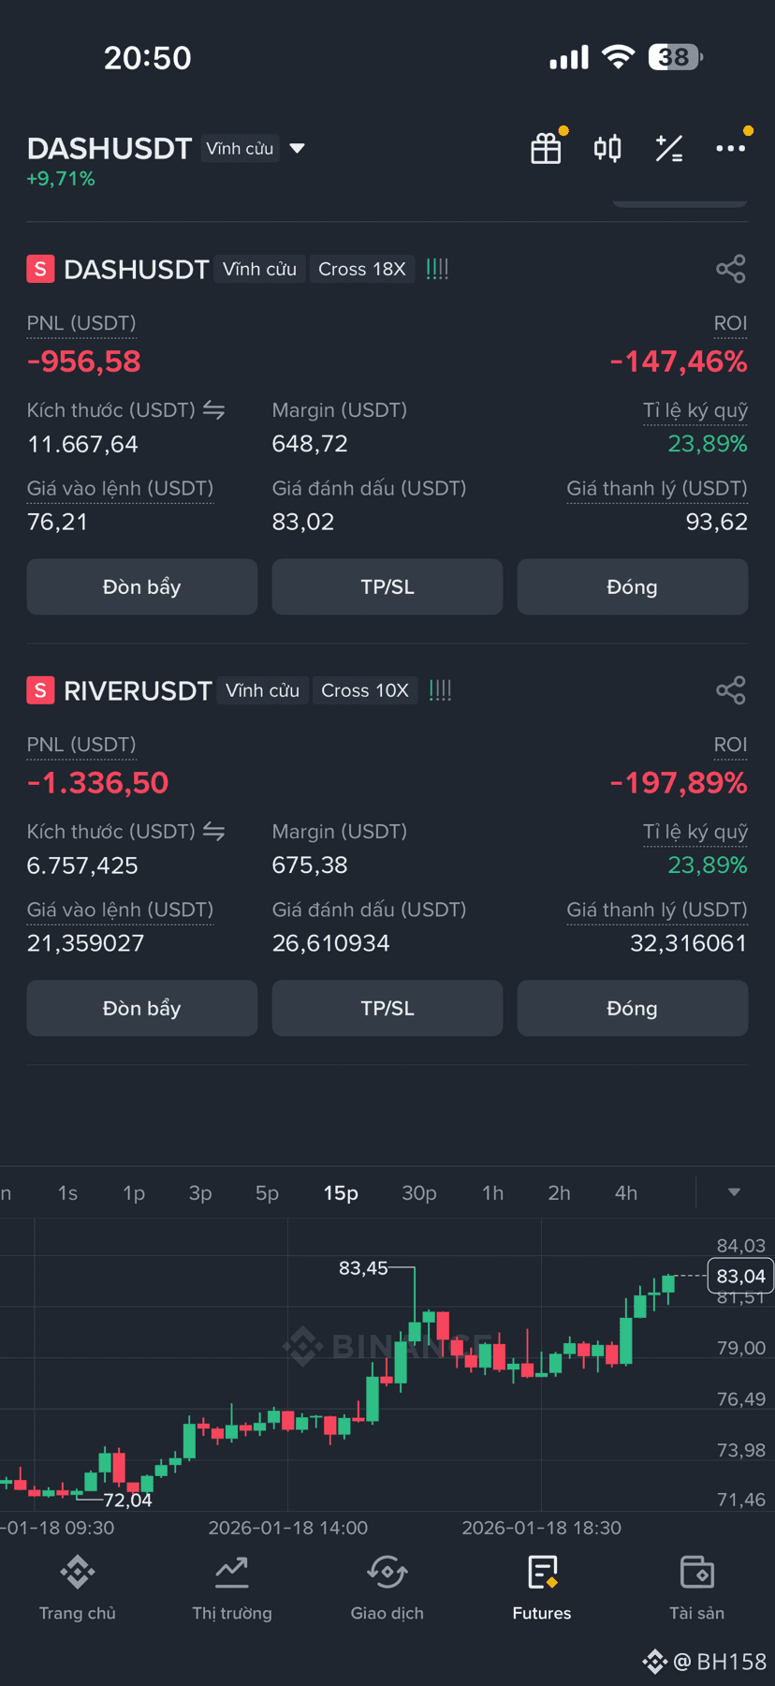Open the three-dot more menu

731,148
